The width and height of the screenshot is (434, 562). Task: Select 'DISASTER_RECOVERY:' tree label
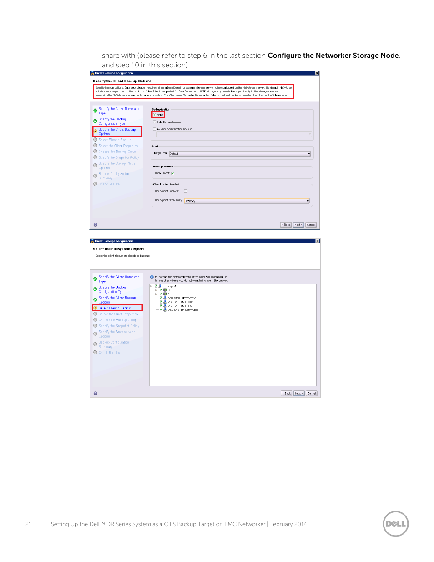tap(182, 298)
